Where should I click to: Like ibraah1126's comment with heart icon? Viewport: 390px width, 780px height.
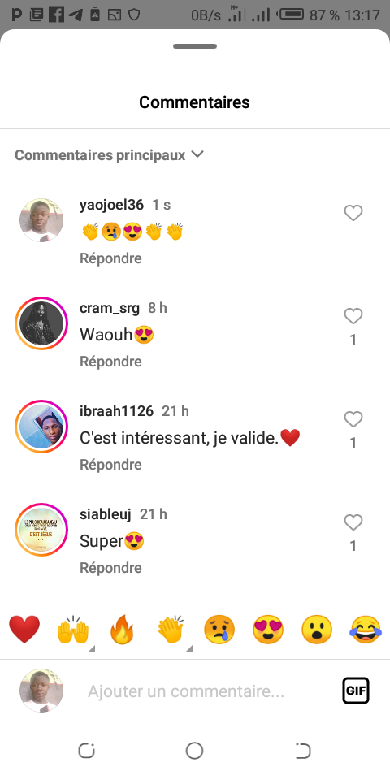(x=353, y=419)
